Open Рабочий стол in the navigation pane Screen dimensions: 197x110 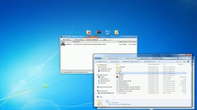105,71
